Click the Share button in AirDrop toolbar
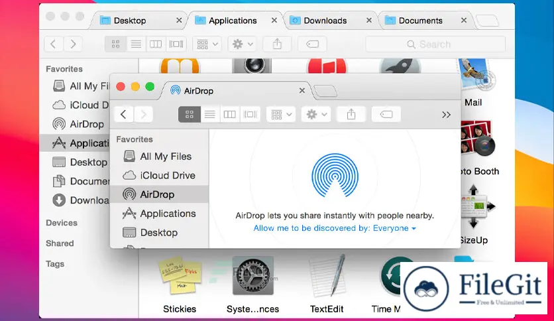Viewport: 554px width, 321px height. pyautogui.click(x=351, y=114)
